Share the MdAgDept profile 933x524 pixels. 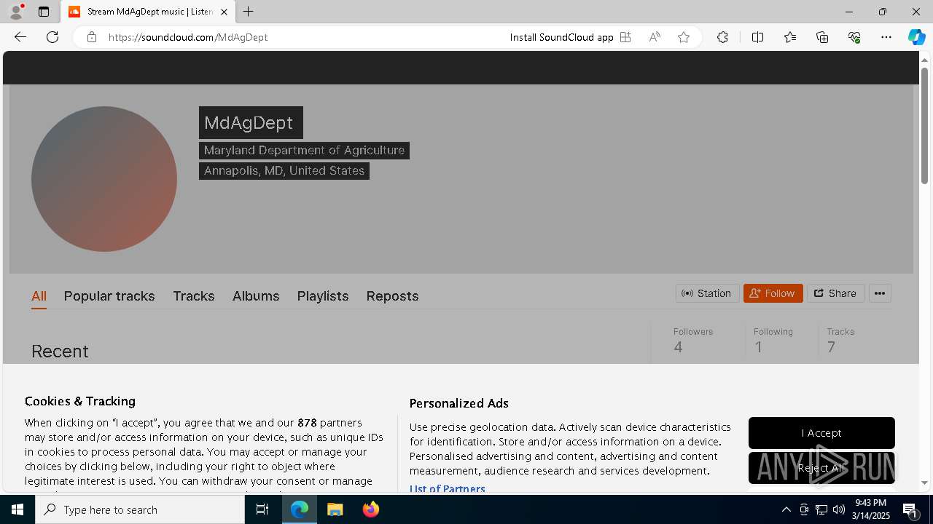[835, 293]
